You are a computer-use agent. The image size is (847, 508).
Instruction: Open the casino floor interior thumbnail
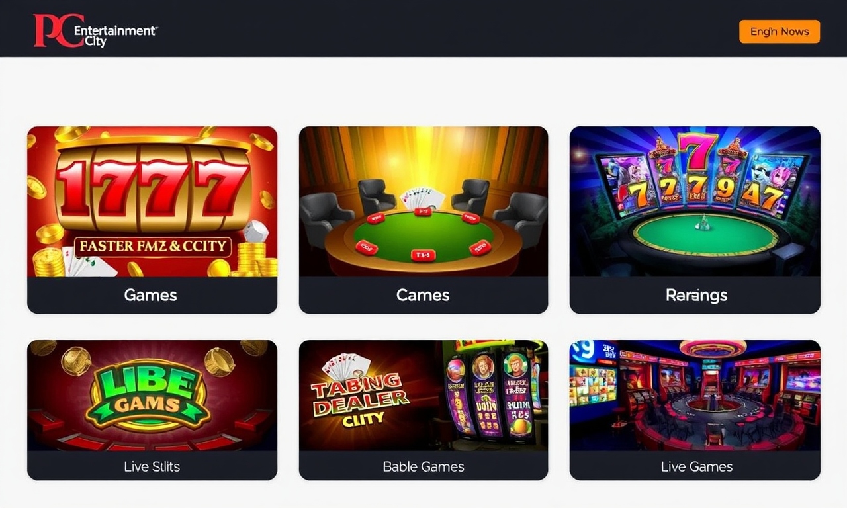[x=695, y=396]
